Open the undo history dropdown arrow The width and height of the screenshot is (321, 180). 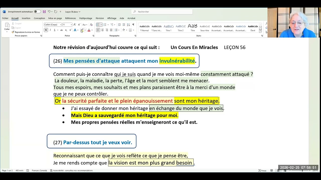click(52, 12)
